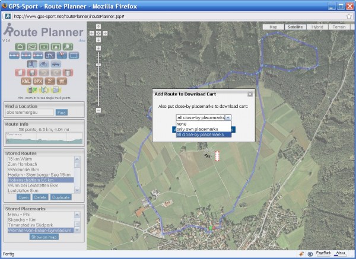Image resolution: width=356 pixels, height=259 pixels.
Task: Switch to the Map view tab
Action: click(273, 27)
